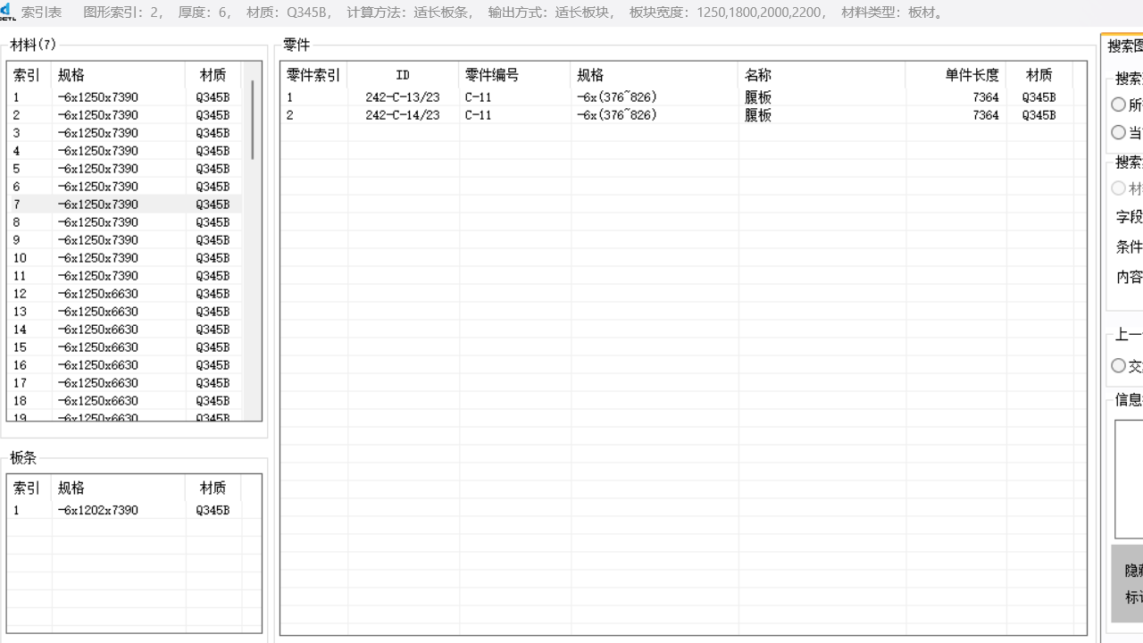Screen dimensions: 1143x643
Task: Click the 材质 column header in 零件 table
Action: coord(1039,75)
